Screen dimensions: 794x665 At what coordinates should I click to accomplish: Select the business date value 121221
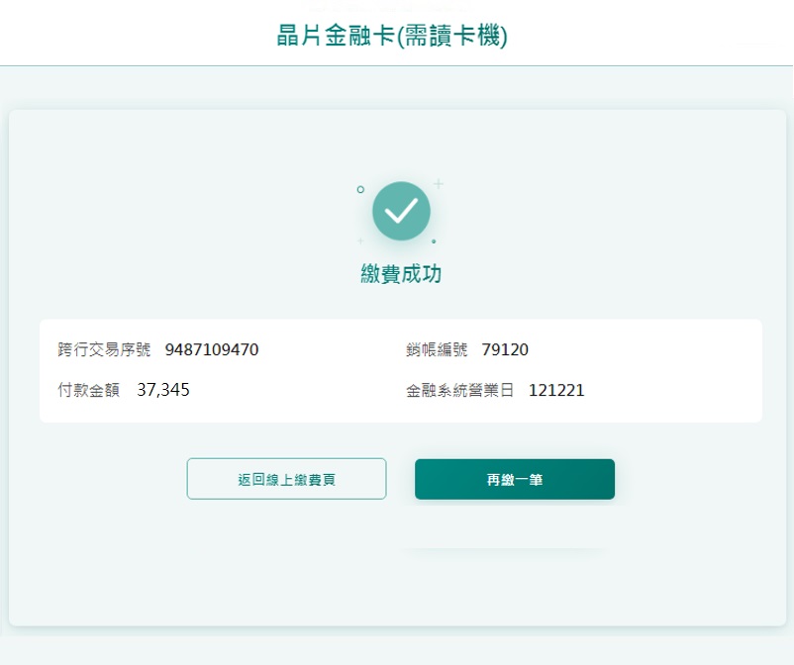[x=556, y=390]
